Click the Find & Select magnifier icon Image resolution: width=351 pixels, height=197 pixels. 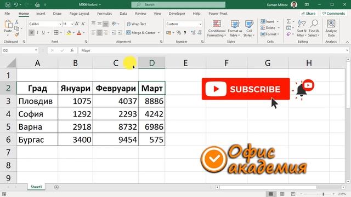(x=314, y=24)
